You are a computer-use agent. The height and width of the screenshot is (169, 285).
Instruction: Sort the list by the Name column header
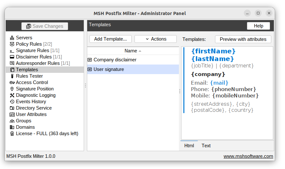[x=133, y=51]
